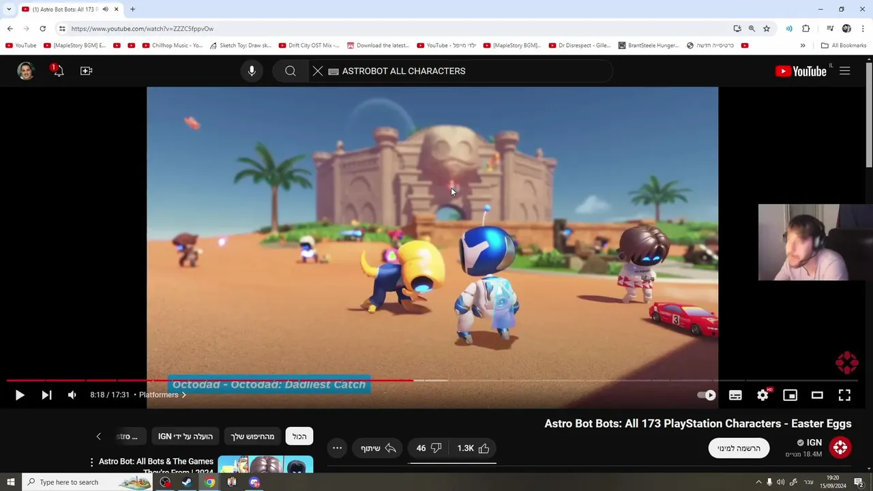Clear the ASTROBOT ALL CHARACTERS search text

point(318,71)
